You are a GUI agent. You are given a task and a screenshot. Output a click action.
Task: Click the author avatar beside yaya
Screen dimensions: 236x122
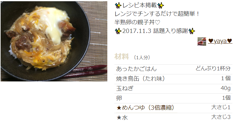click(202, 41)
